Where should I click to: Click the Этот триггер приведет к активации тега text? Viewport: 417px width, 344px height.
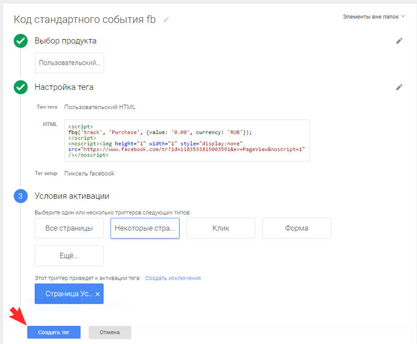coord(88,278)
